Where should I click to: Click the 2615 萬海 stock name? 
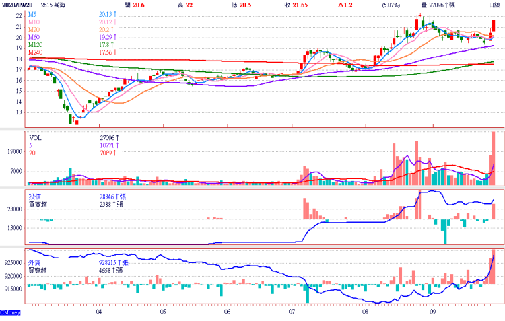coord(56,5)
